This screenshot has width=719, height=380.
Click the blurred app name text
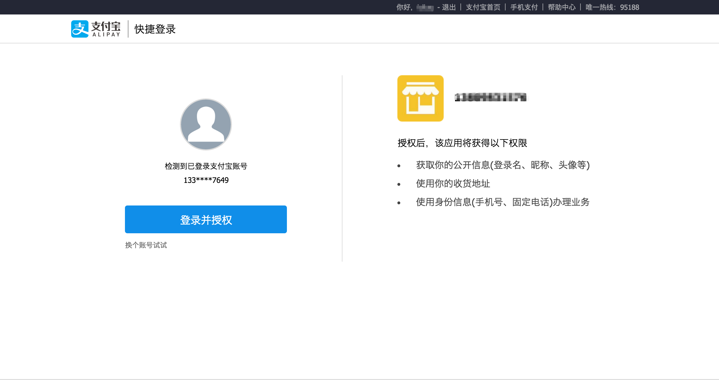tap(490, 98)
